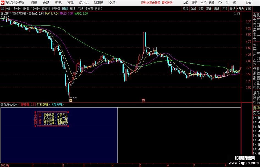The width and height of the screenshot is (260, 167).
Task: Open the 功能 menu
Action: [x=186, y=3]
